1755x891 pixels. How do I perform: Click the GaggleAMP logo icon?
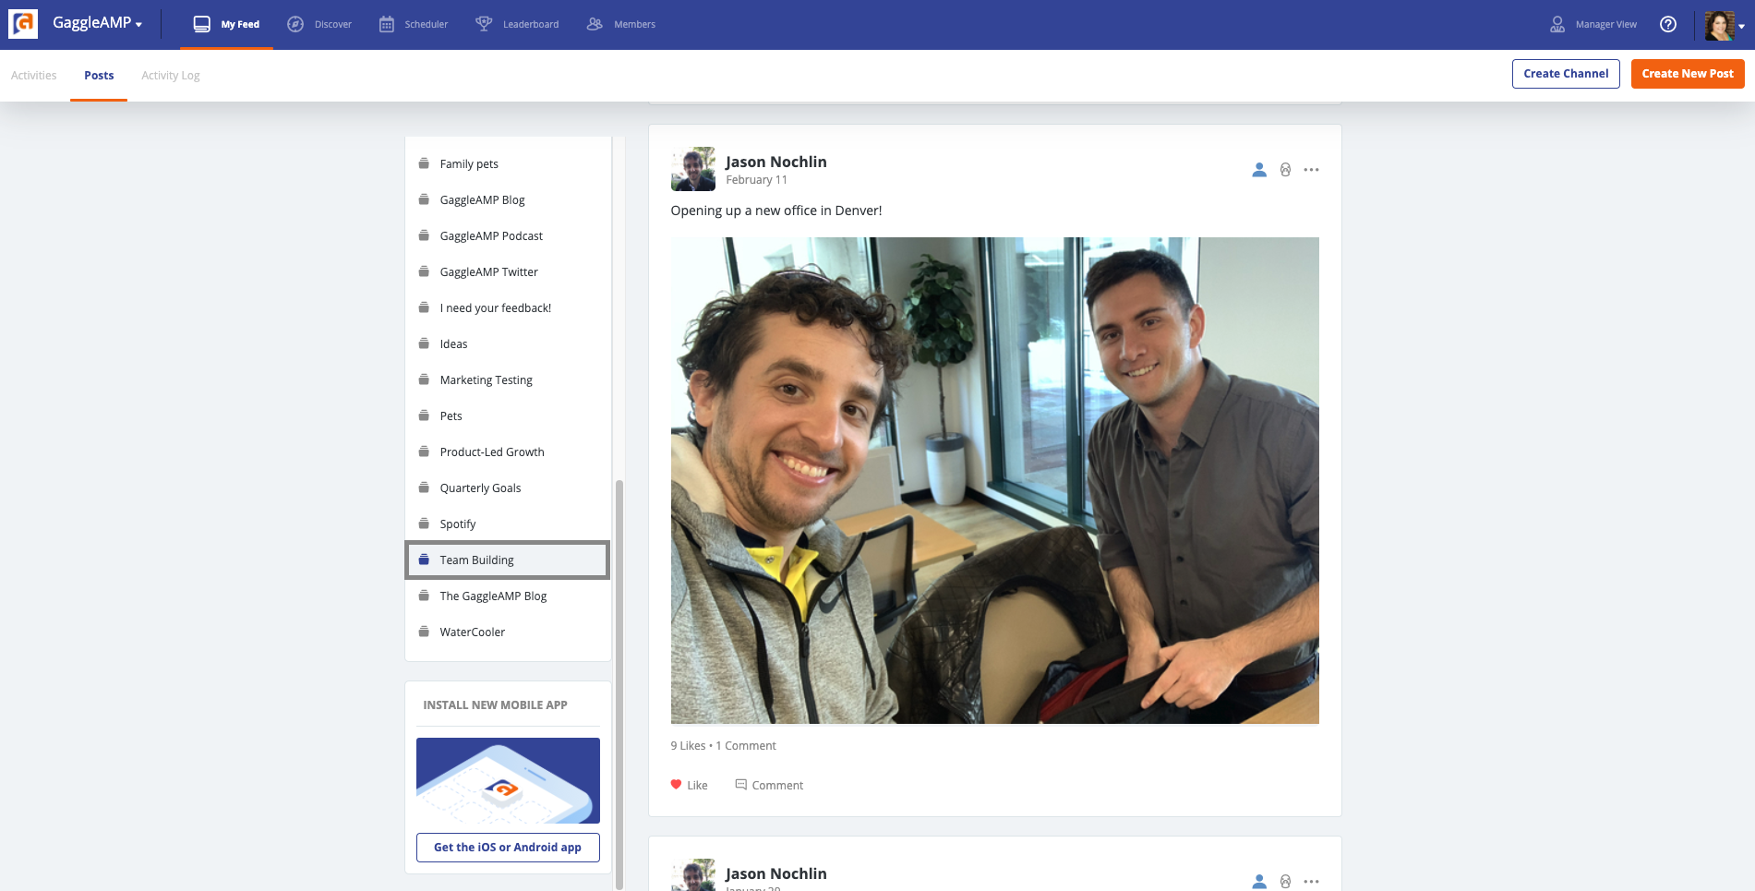pyautogui.click(x=22, y=24)
